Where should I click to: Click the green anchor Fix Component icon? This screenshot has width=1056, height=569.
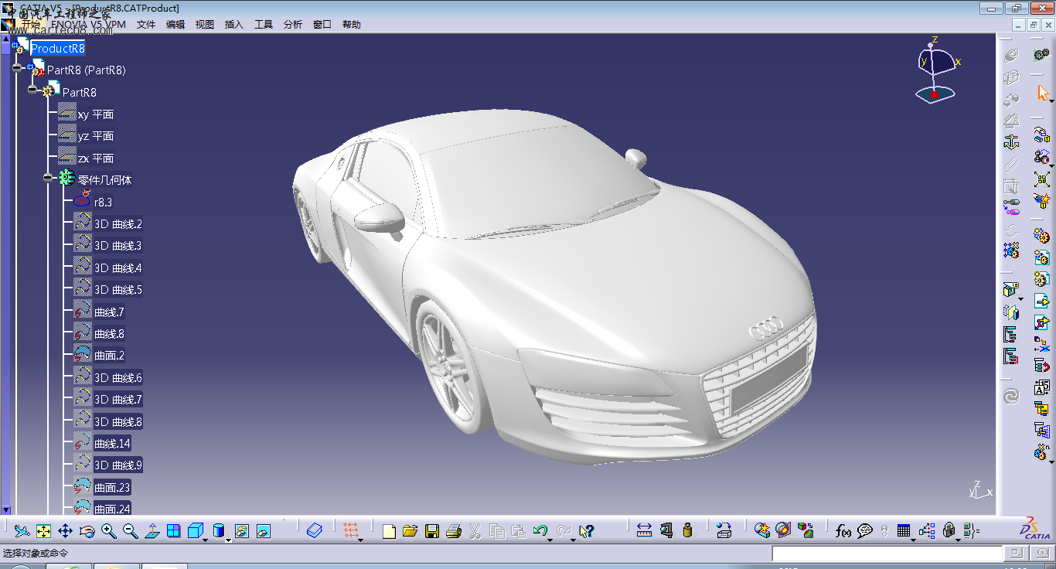pos(1011,142)
